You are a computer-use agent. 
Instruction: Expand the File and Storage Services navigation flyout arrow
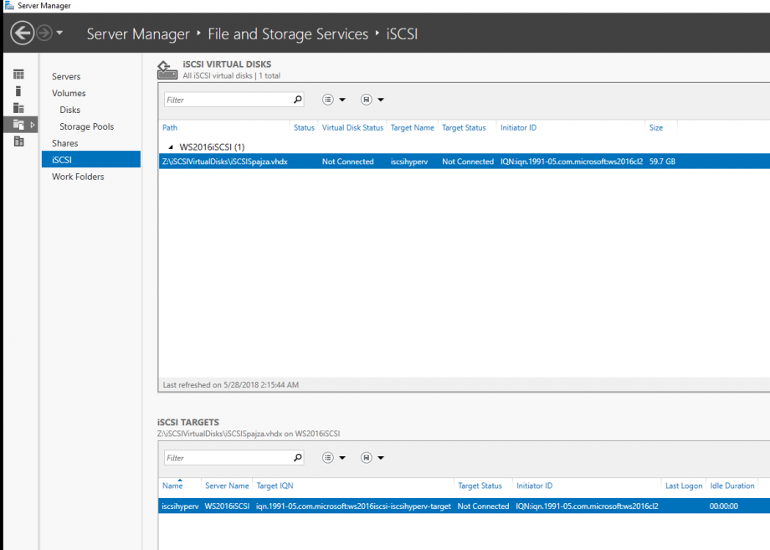coord(33,122)
